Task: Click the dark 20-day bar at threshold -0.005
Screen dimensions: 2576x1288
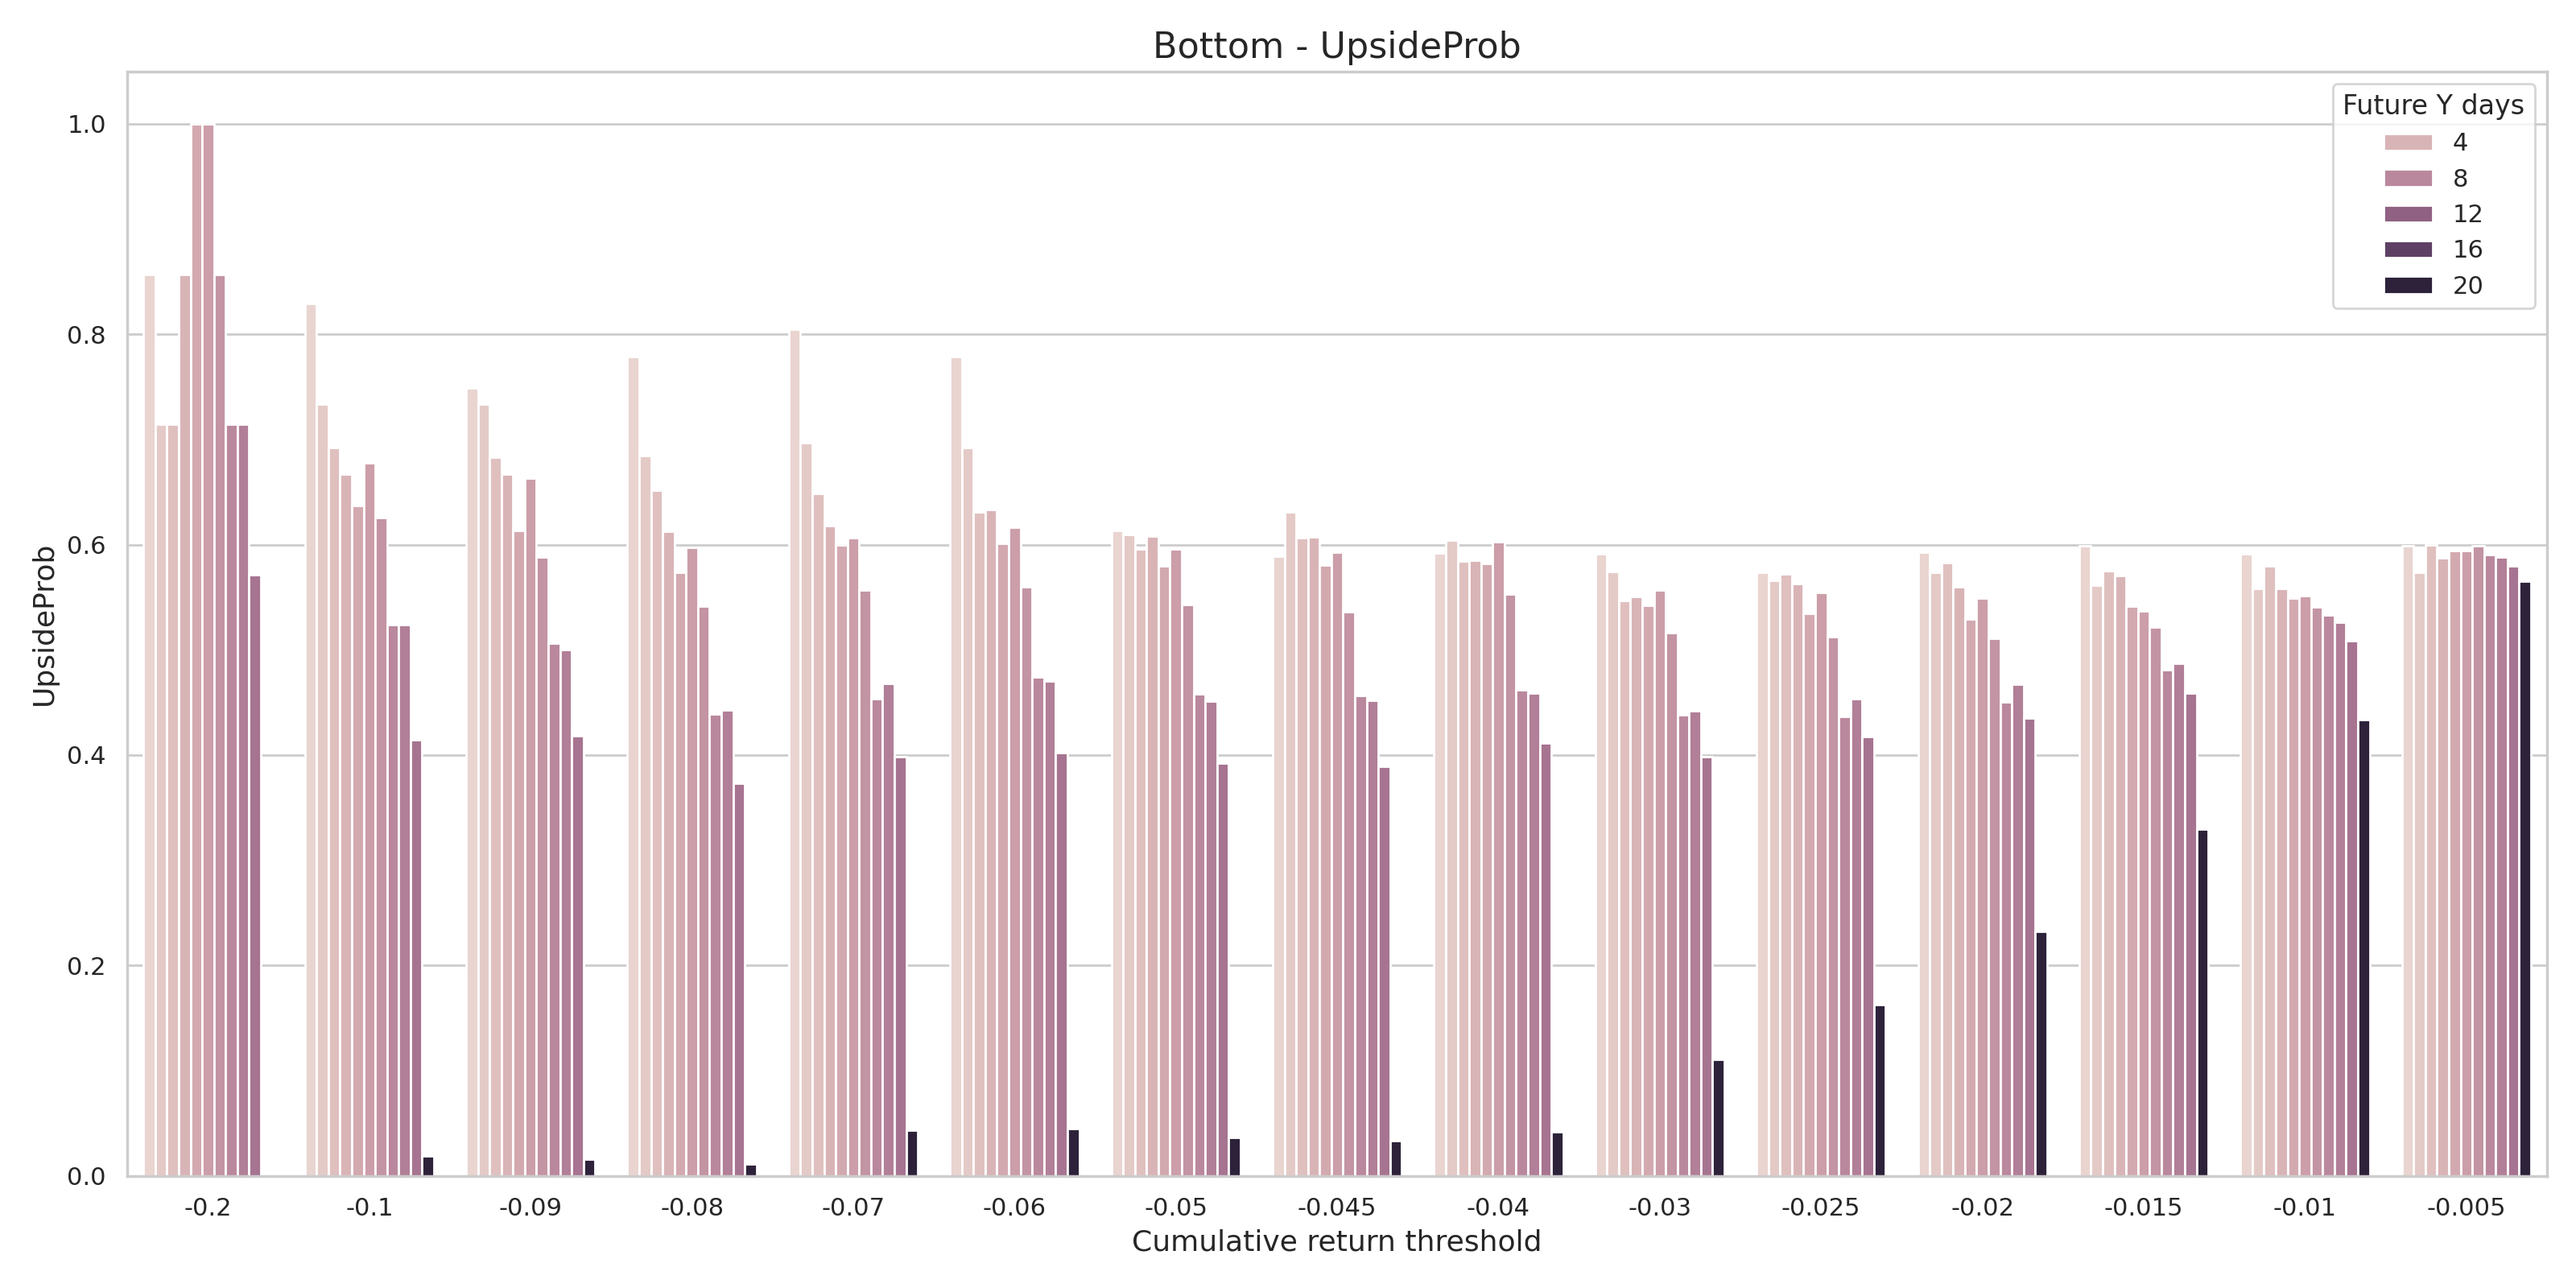Action: pyautogui.click(x=2525, y=880)
